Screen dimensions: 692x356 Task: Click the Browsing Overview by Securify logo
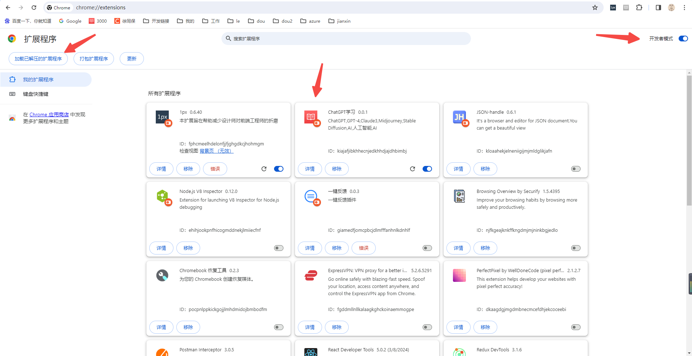point(459,196)
